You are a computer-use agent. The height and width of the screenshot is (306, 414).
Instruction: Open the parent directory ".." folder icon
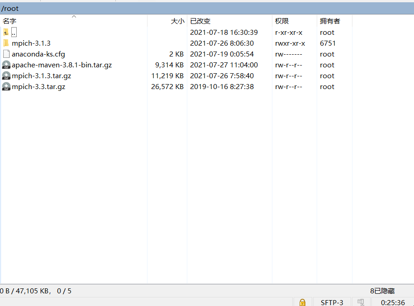pyautogui.click(x=6, y=32)
